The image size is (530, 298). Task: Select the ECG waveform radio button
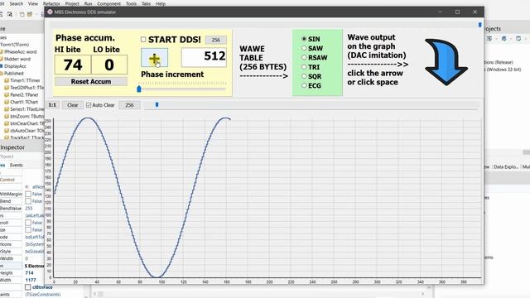304,85
